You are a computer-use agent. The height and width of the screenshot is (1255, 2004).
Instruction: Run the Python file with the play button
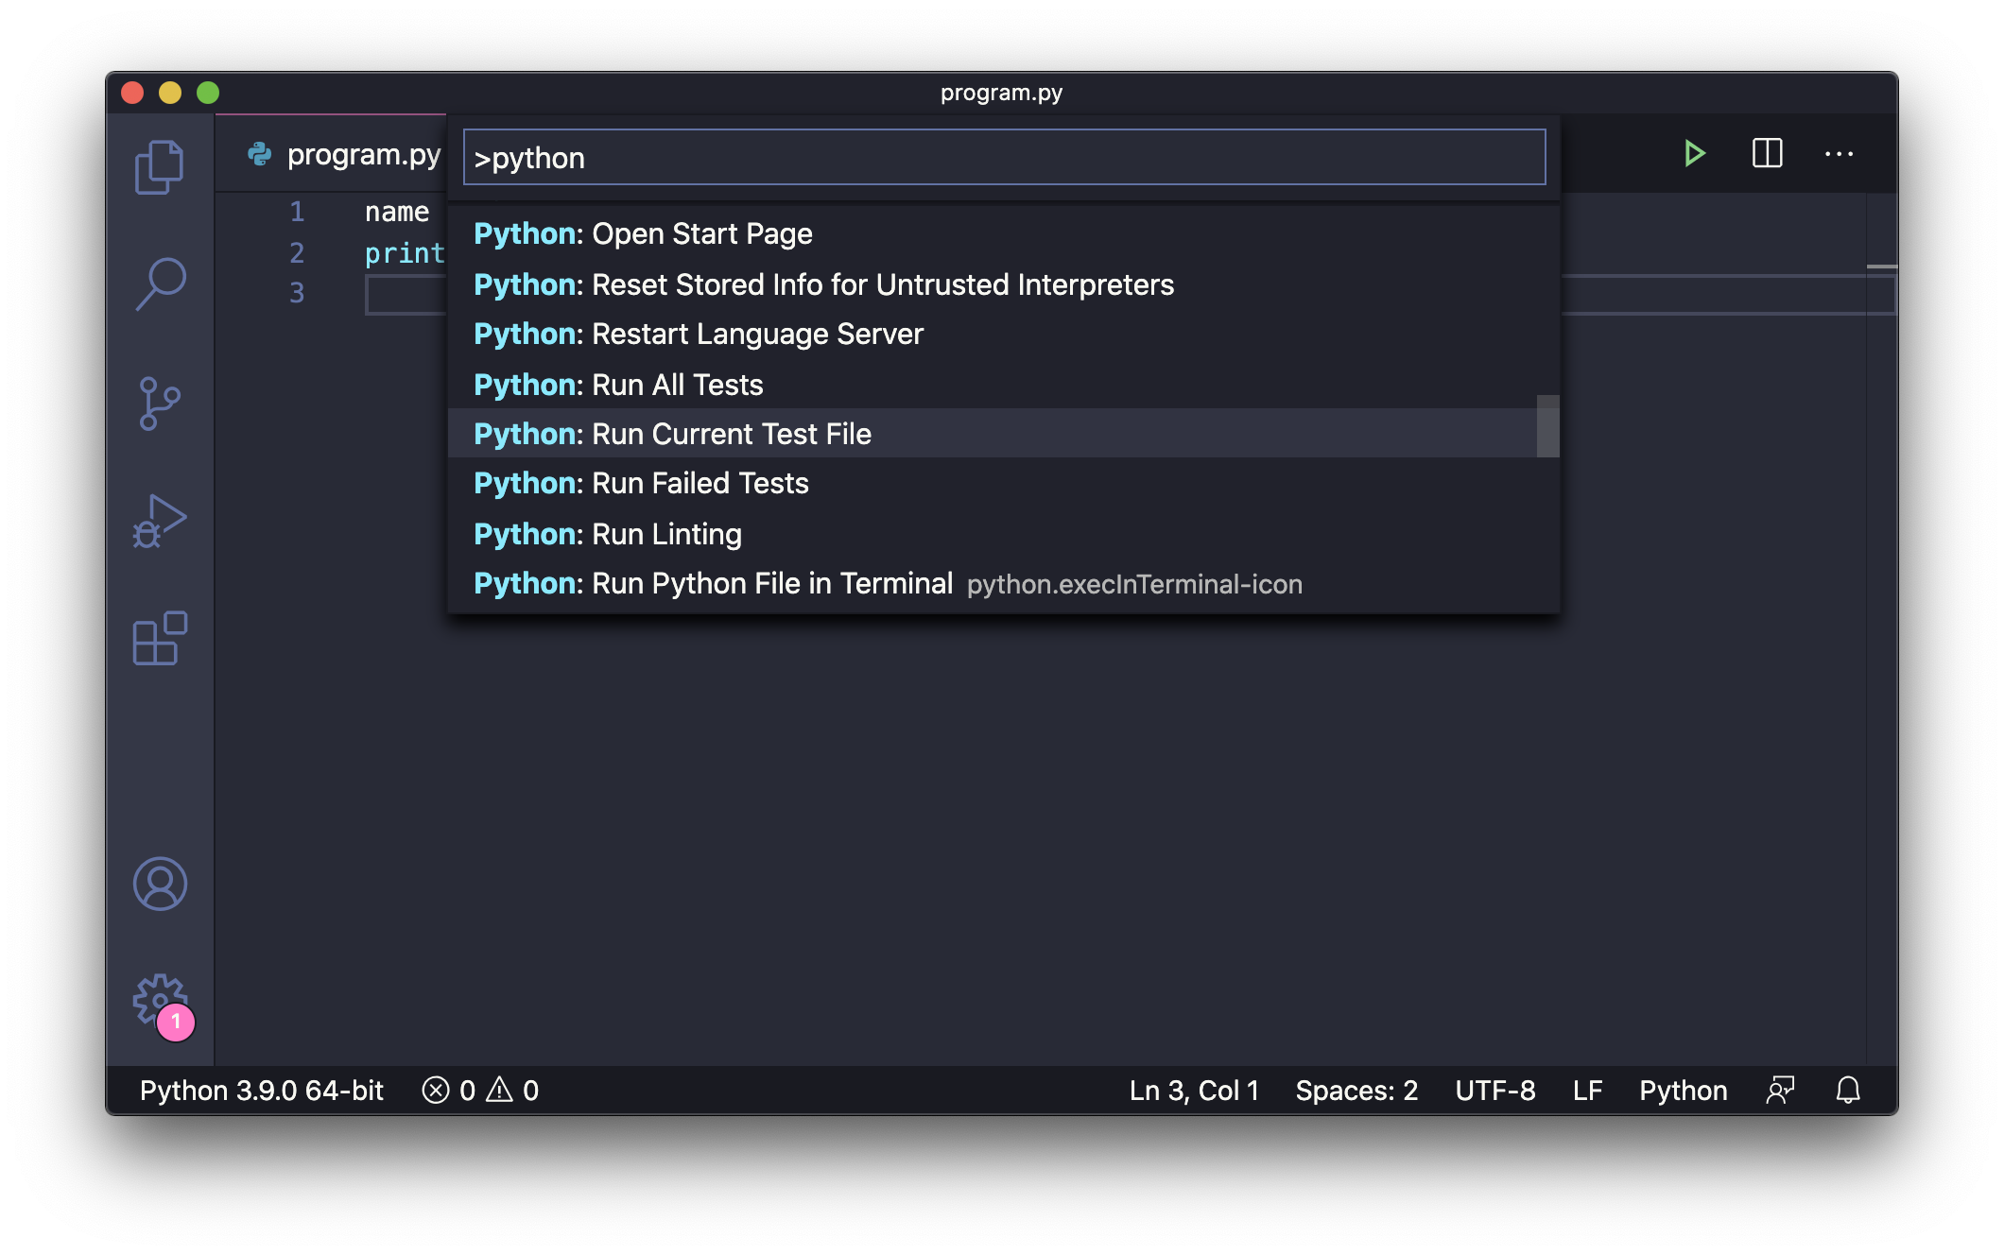point(1694,153)
